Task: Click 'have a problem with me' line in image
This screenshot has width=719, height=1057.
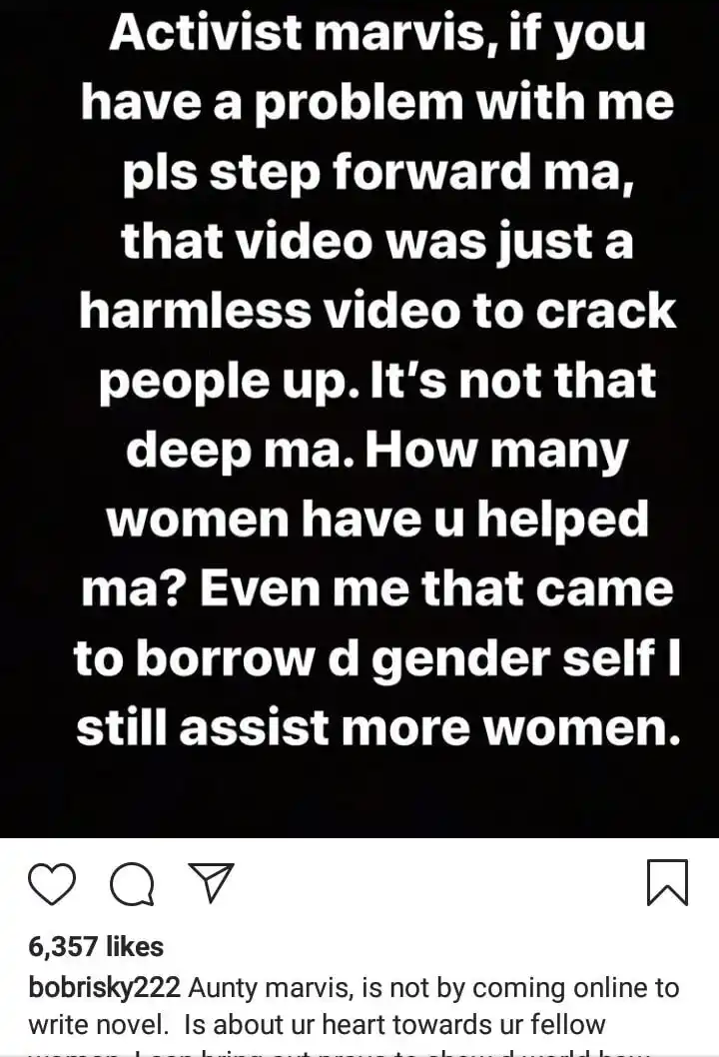Action: tap(377, 103)
